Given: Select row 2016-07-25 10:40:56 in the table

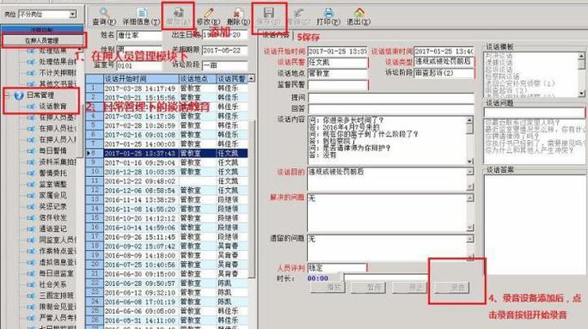Looking at the screenshot, I should click(x=167, y=265).
